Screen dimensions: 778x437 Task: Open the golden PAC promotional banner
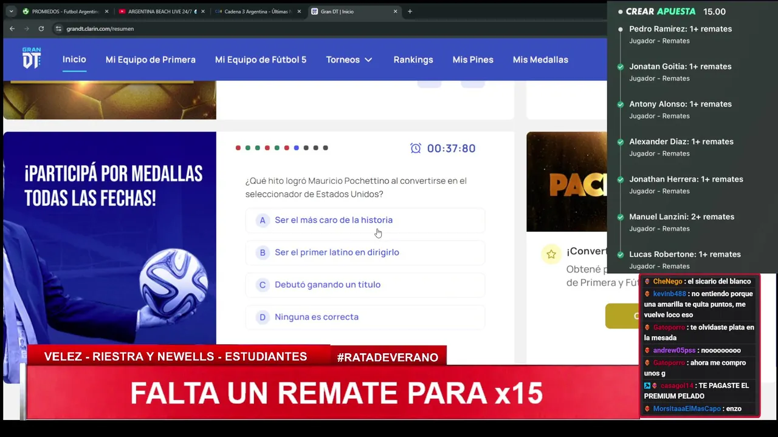[566, 181]
